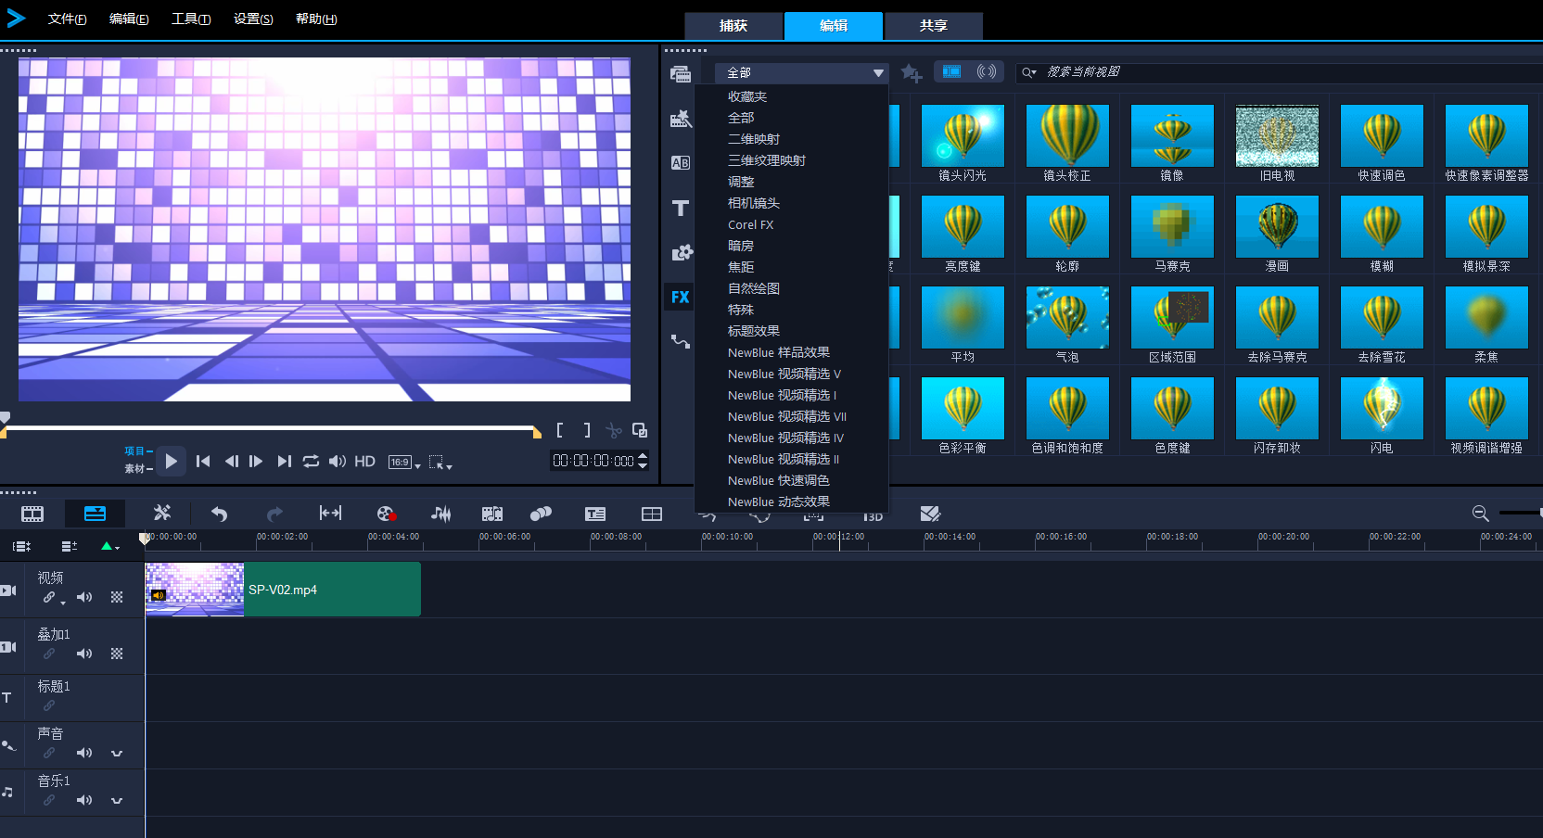Open the record/capture option icon

387,514
